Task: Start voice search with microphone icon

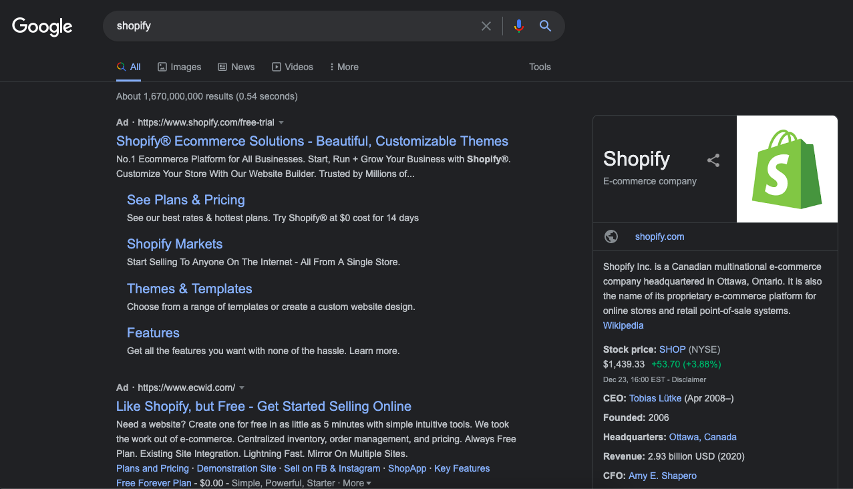Action: coord(518,26)
